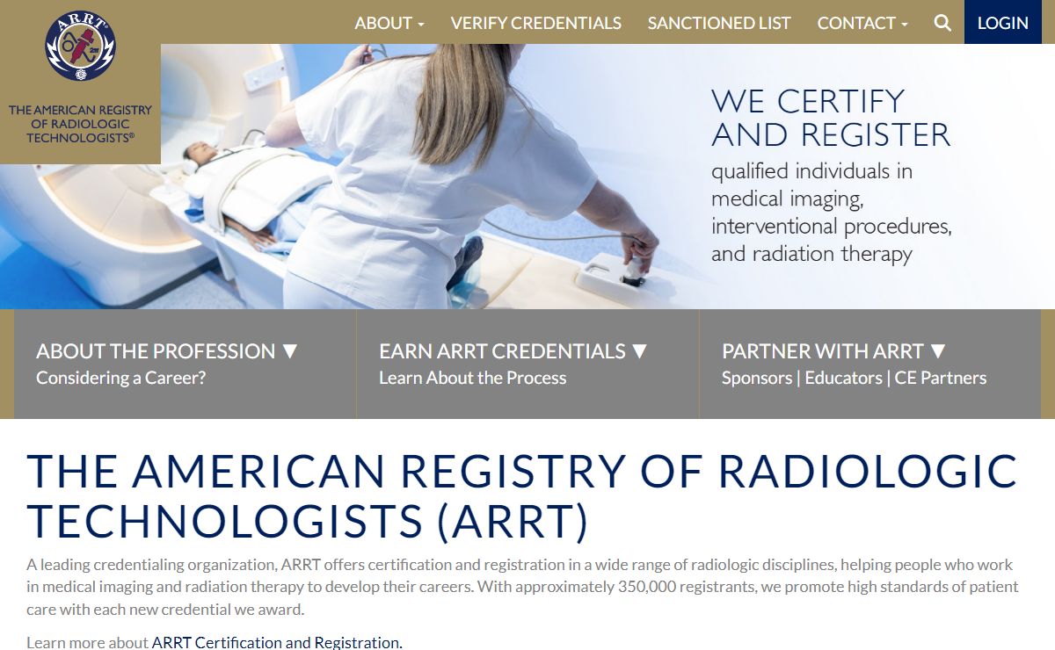The height and width of the screenshot is (650, 1055).
Task: Go to VERIFY CREDENTIALS page
Action: (536, 23)
